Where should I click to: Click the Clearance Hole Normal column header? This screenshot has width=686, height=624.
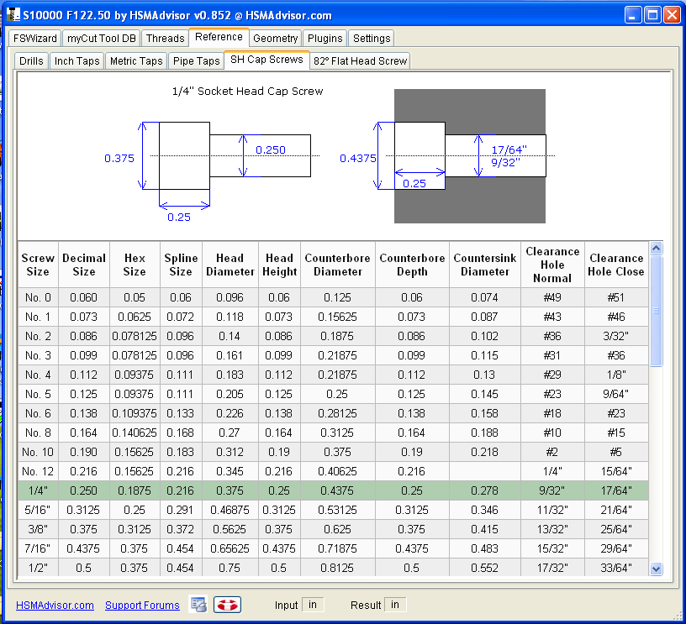552,265
